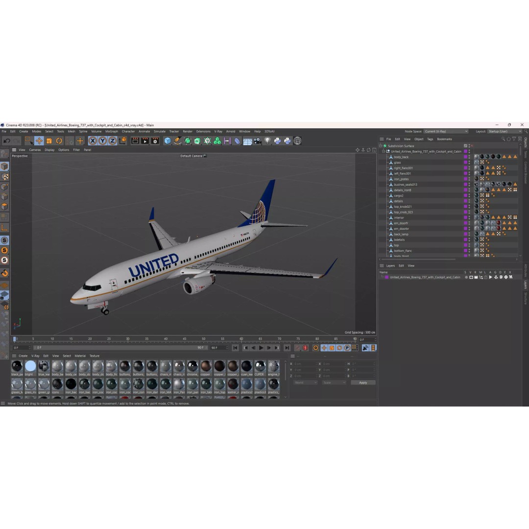
Task: Toggle sound playback speaker icon
Action: 365,348
